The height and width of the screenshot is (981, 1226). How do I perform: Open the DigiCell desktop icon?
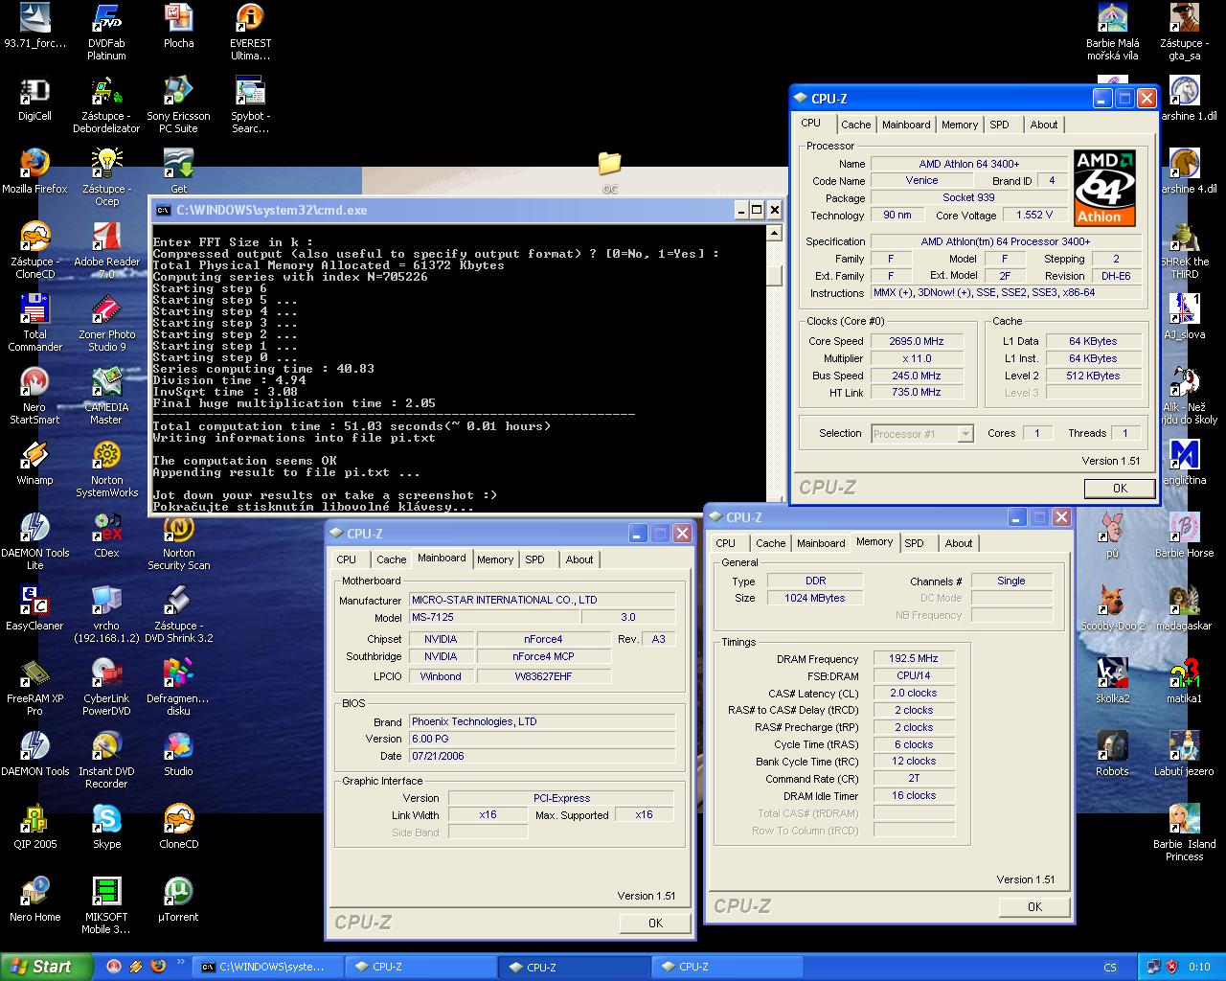point(34,99)
